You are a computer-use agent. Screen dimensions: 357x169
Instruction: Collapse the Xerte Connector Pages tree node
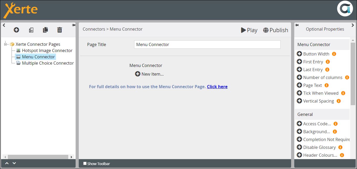(6, 44)
